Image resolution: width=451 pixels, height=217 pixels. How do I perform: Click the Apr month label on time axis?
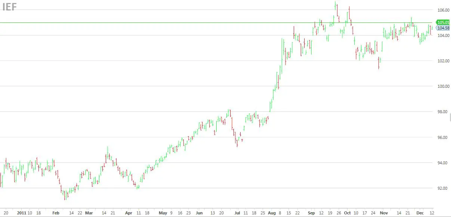click(x=129, y=213)
